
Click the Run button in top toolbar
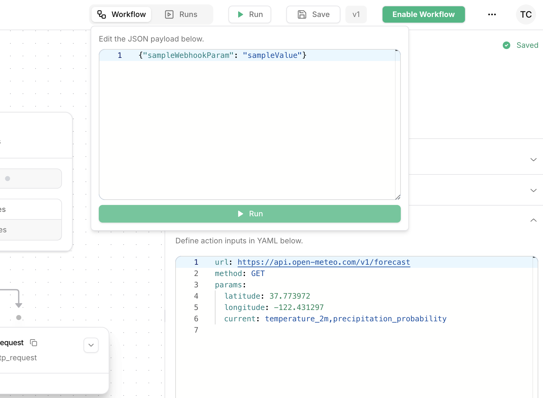[250, 14]
